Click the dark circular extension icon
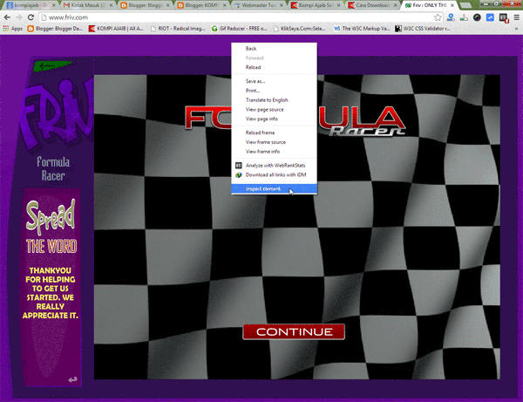523x402 pixels. click(x=477, y=17)
